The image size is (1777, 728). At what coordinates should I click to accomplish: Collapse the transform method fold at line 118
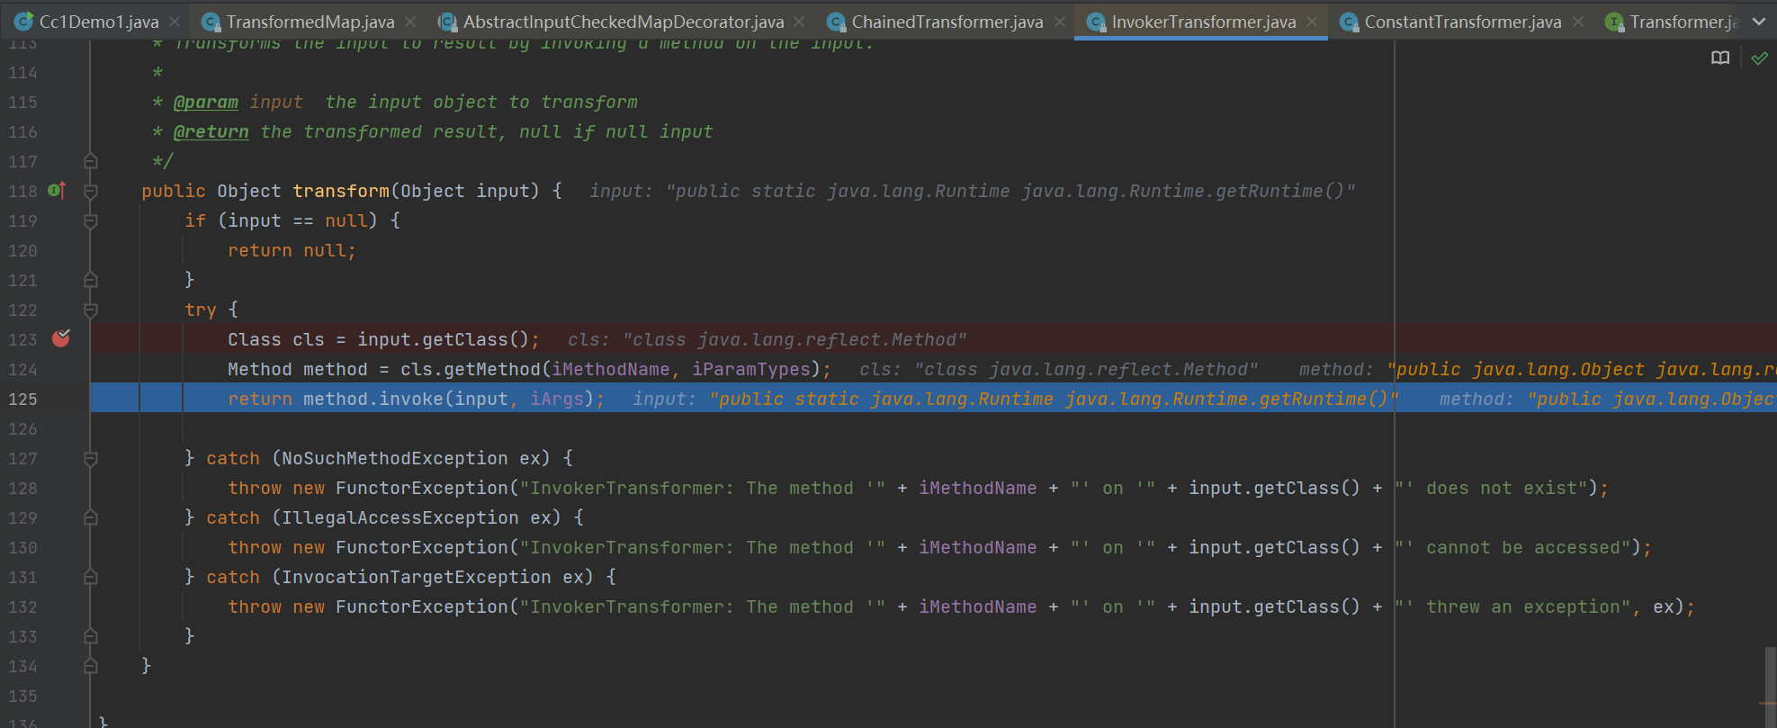pyautogui.click(x=90, y=191)
